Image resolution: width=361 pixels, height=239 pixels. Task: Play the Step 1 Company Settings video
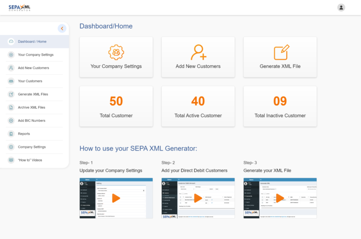coord(116,198)
